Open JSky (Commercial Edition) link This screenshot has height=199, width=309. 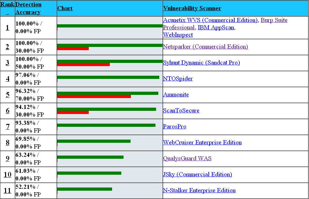[198, 174]
